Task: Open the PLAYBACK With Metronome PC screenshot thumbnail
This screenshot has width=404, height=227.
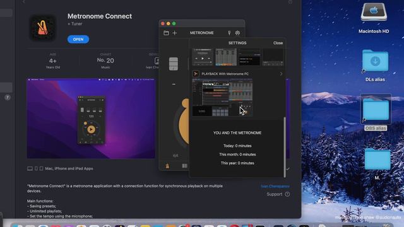Action: tap(222, 98)
